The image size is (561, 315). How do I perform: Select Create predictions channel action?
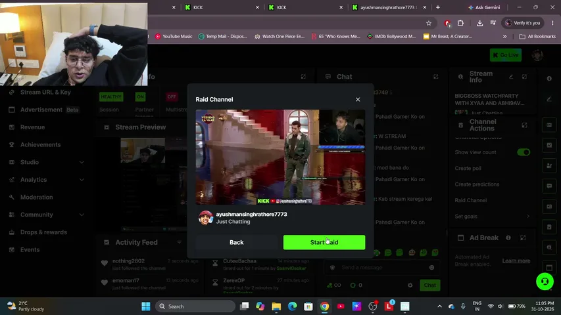point(477,184)
